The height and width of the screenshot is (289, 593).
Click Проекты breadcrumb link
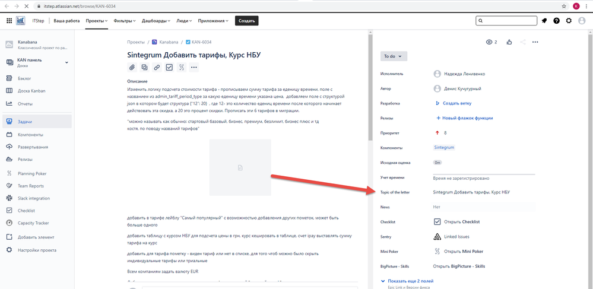click(x=136, y=42)
